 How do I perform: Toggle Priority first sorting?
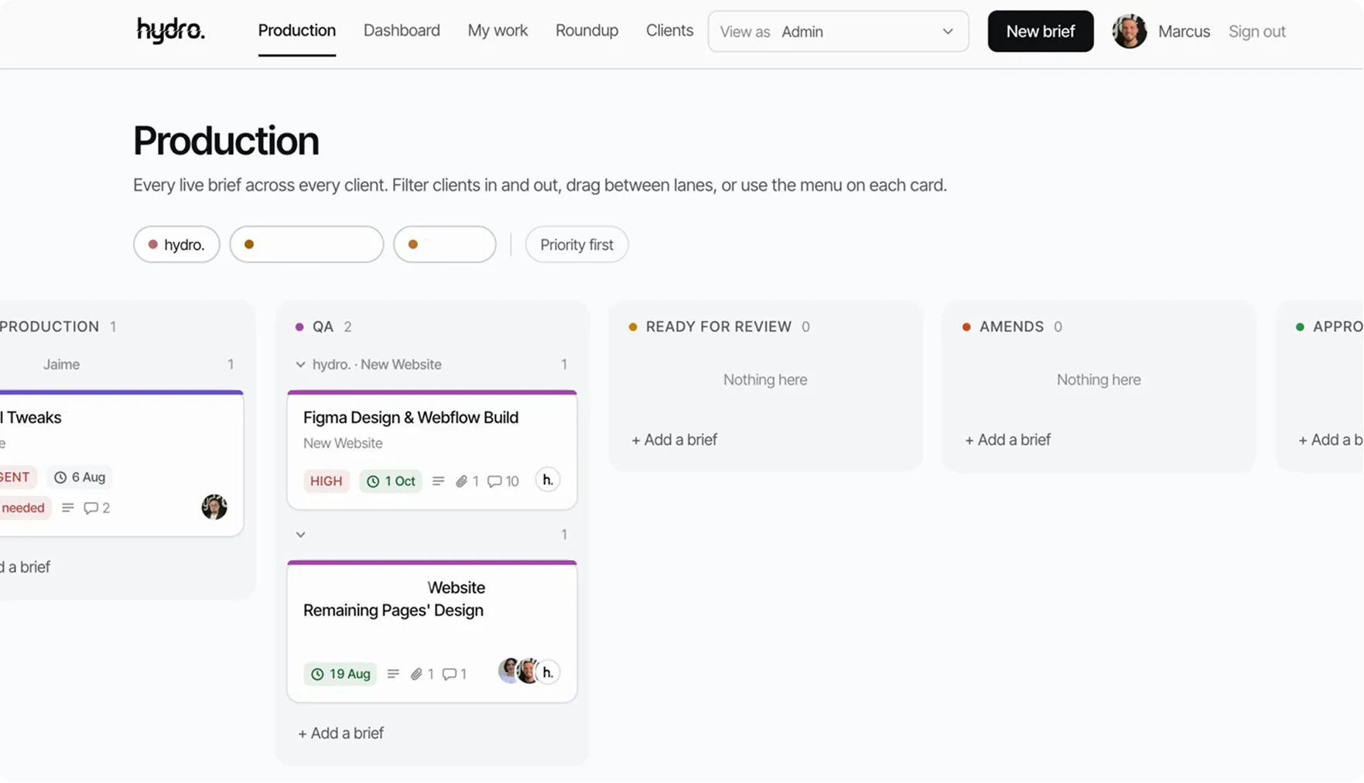coord(576,244)
